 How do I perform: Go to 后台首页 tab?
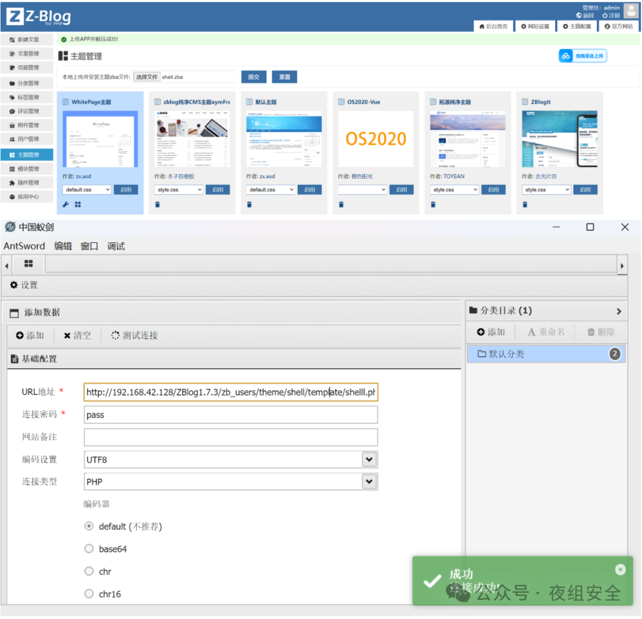(493, 26)
